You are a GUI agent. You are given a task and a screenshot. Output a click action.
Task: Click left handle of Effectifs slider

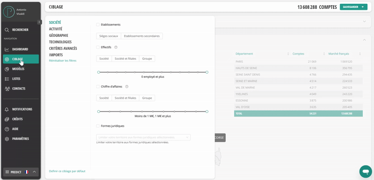(x=99, y=72)
